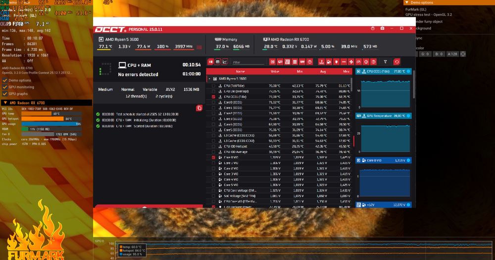Toggle FurMark Demo options checkbox
Screen dimensions: 495x260
(5, 80)
